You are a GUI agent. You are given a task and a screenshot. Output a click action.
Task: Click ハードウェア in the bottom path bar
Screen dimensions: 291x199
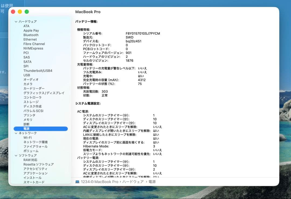pos(133,182)
